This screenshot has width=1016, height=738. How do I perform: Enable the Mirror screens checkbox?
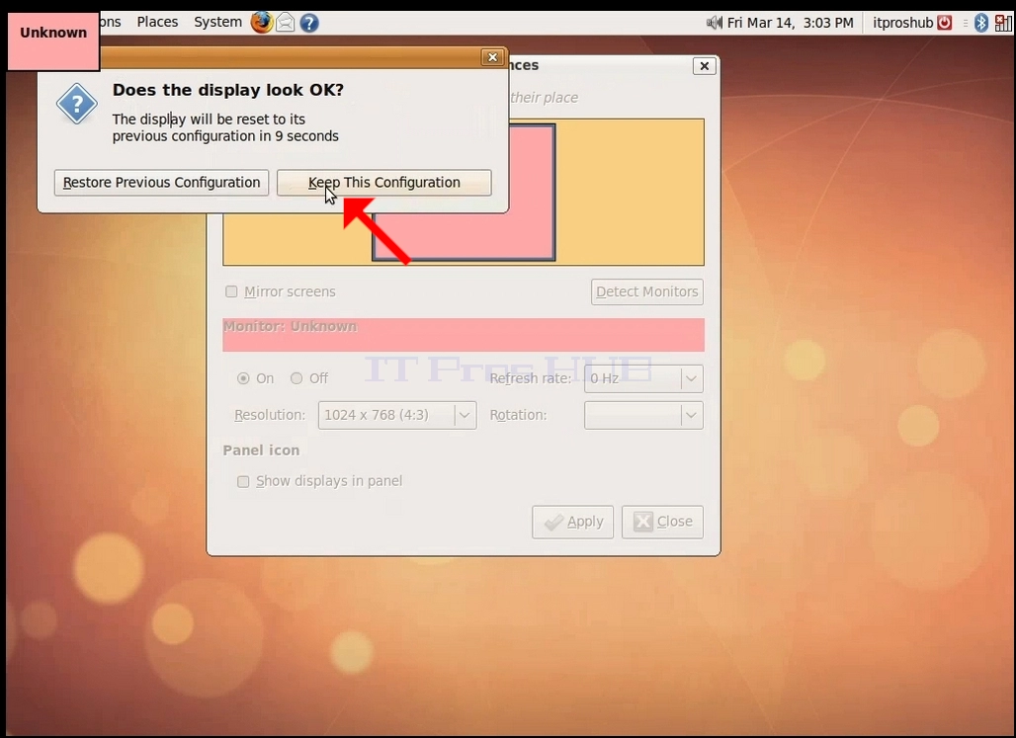tap(231, 291)
